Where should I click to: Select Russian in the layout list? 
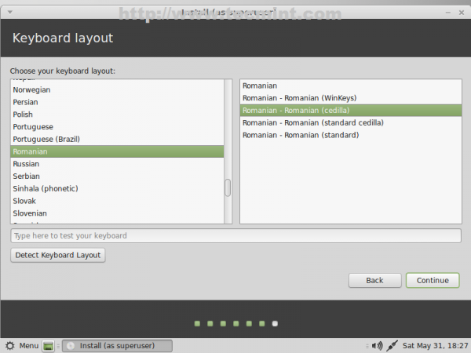click(x=117, y=164)
